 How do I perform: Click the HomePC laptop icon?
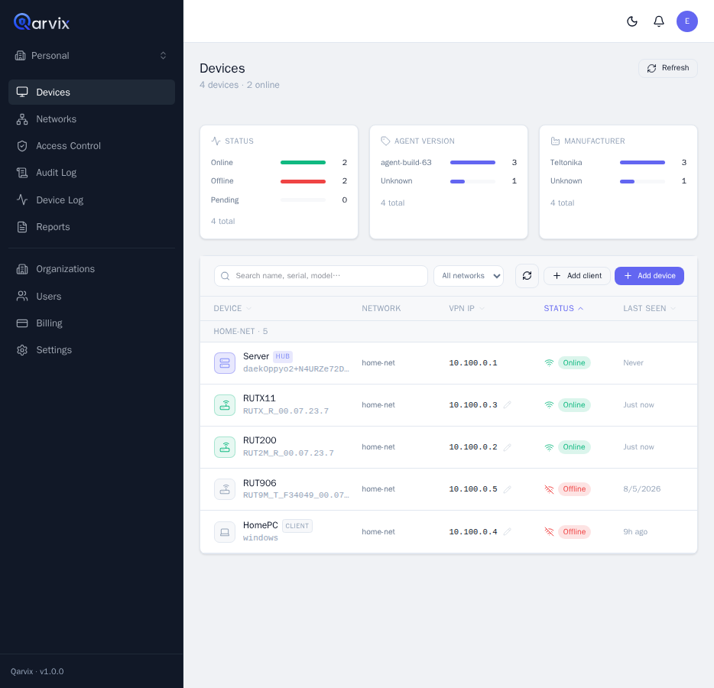click(225, 532)
